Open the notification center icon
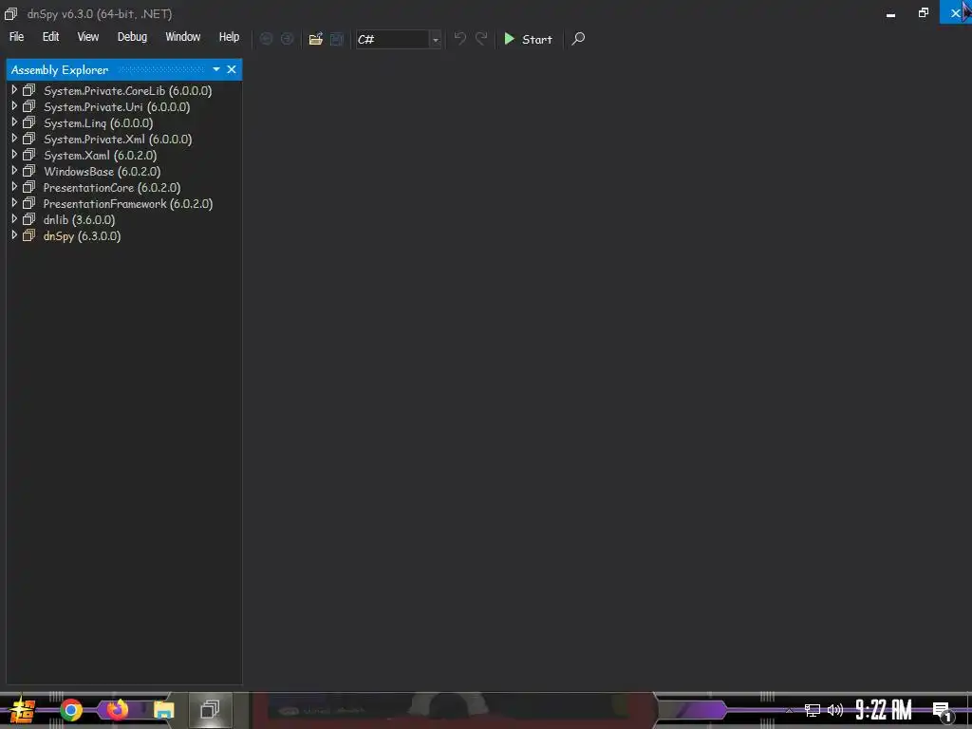Viewport: 972px width, 729px height. tap(942, 711)
